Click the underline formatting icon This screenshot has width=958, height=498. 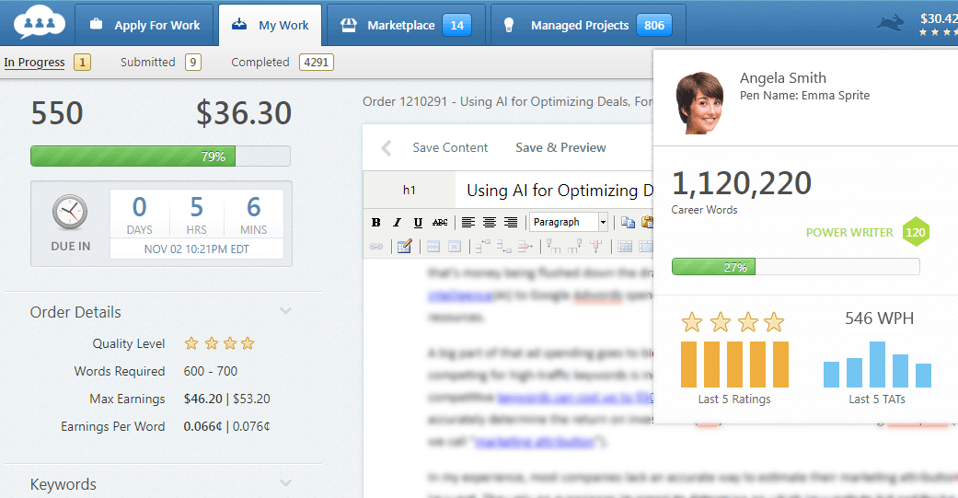(418, 222)
